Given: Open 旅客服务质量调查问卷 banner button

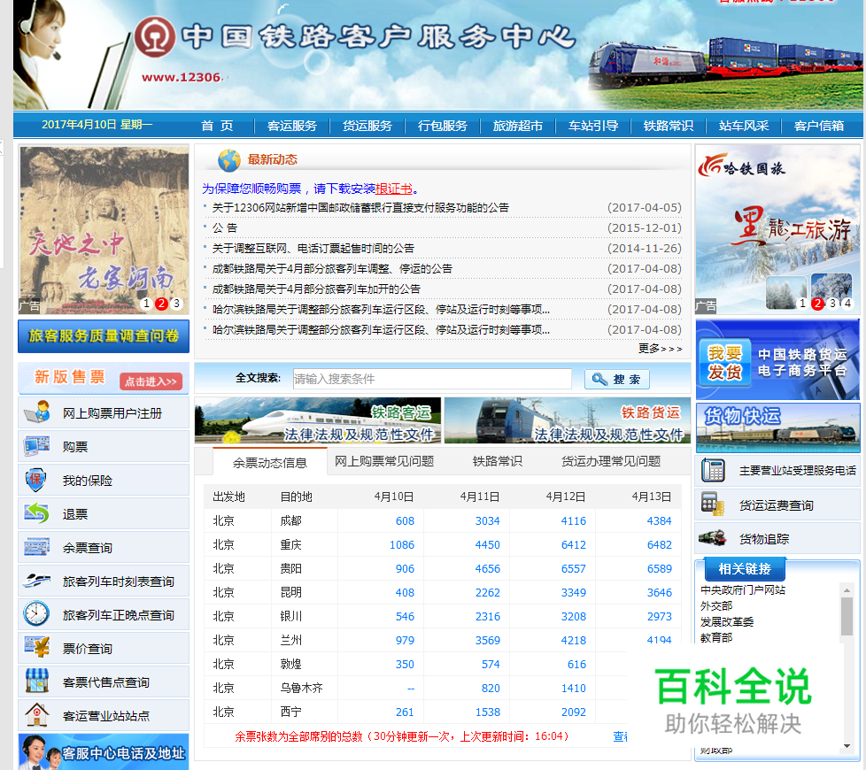Looking at the screenshot, I should 104,335.
